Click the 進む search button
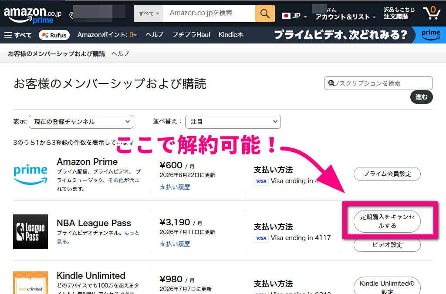 tap(421, 97)
